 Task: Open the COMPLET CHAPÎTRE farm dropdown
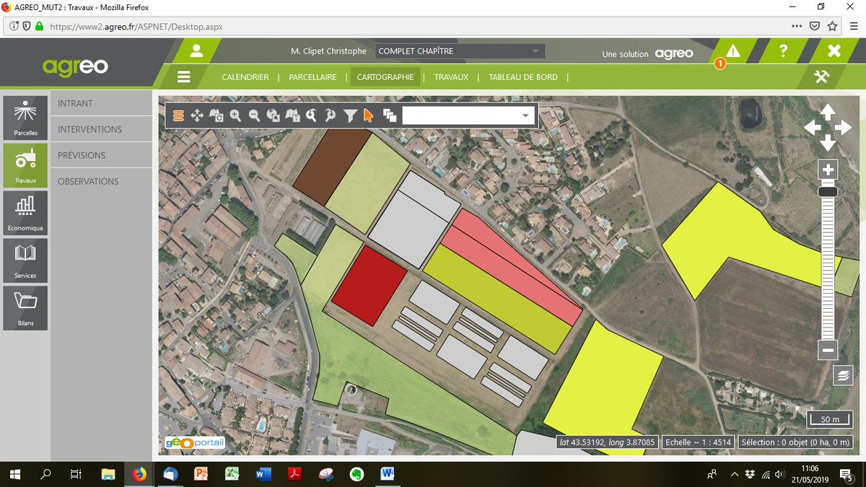pos(460,51)
